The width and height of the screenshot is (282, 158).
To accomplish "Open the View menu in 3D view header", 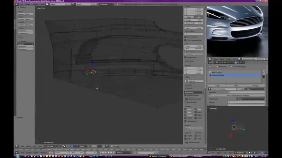I will tap(22, 146).
